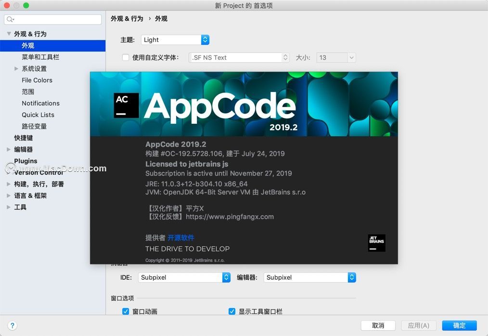Open the IDE Subpixel antialiasing dropdown
This screenshot has height=336, width=488.
coord(184,277)
